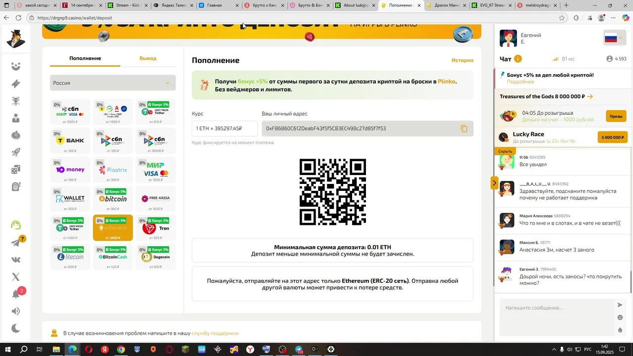The height and width of the screenshot is (356, 633).
Task: Click the flame icon below emoji
Action: click(x=620, y=330)
